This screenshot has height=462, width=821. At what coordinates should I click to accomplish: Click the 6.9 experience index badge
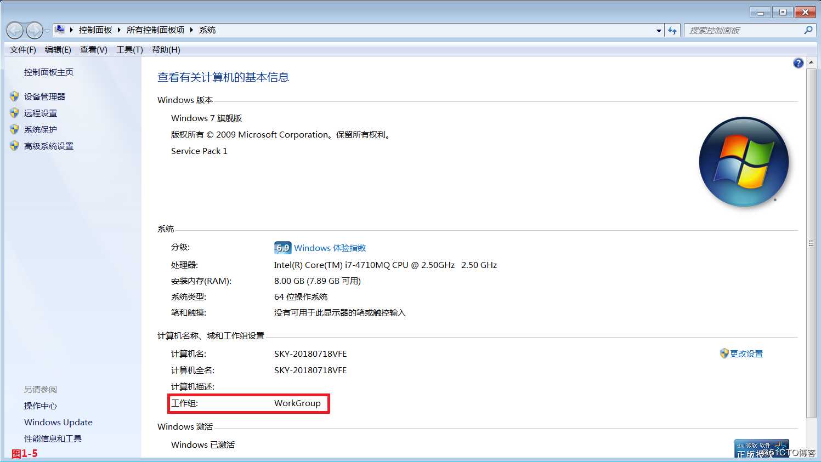pyautogui.click(x=282, y=248)
